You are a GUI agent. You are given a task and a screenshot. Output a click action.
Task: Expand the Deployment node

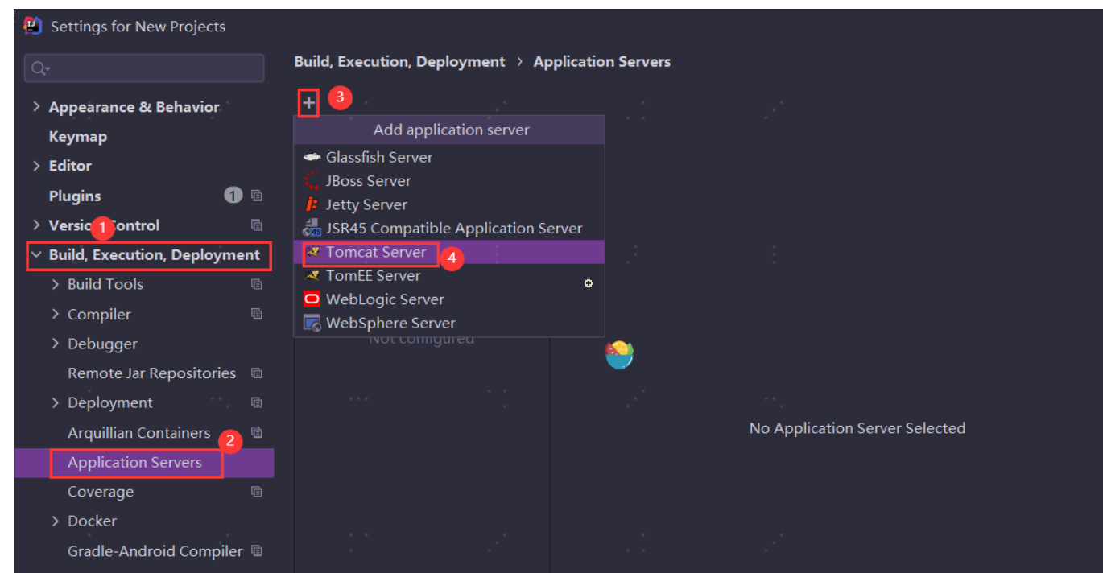click(56, 402)
